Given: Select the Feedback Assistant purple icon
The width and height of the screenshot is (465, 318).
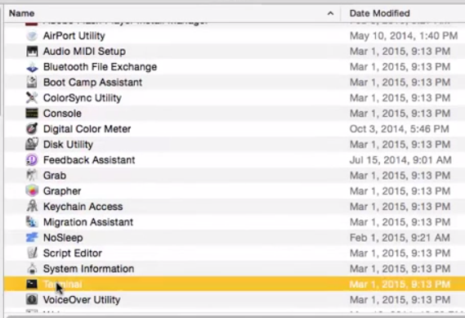Looking at the screenshot, I should pos(32,160).
